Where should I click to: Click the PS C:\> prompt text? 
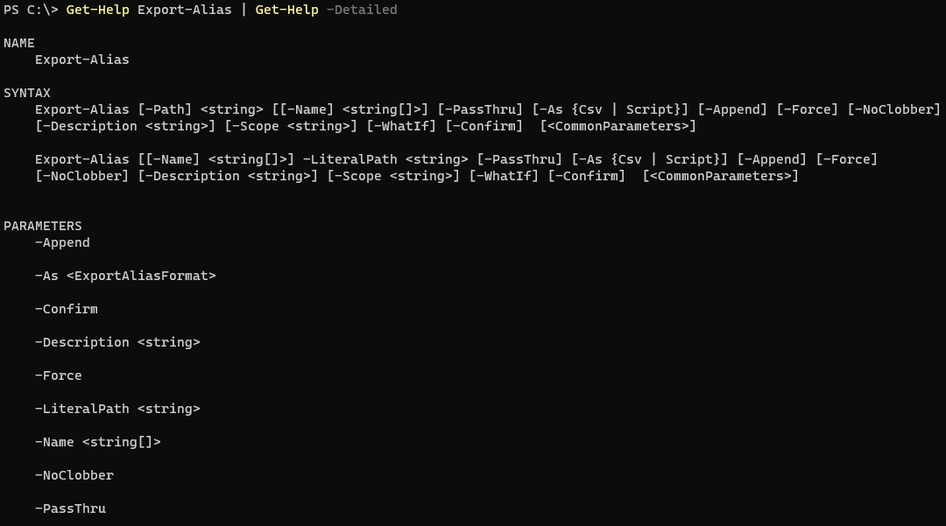(31, 10)
